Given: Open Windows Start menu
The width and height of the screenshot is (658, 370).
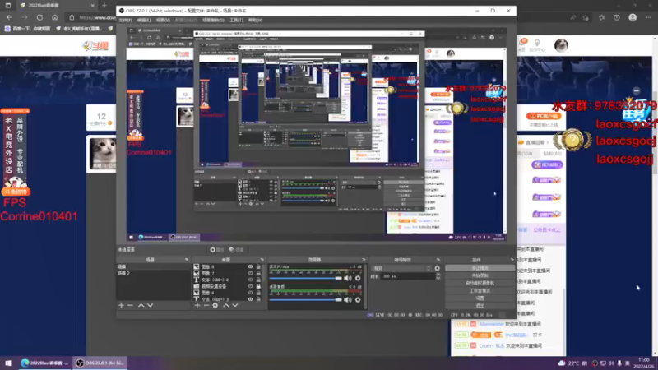Looking at the screenshot, I should (7, 363).
